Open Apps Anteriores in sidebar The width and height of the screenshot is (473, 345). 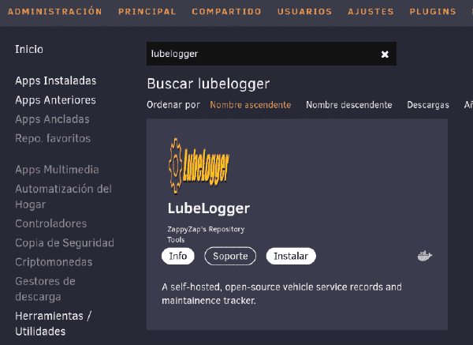click(x=55, y=100)
